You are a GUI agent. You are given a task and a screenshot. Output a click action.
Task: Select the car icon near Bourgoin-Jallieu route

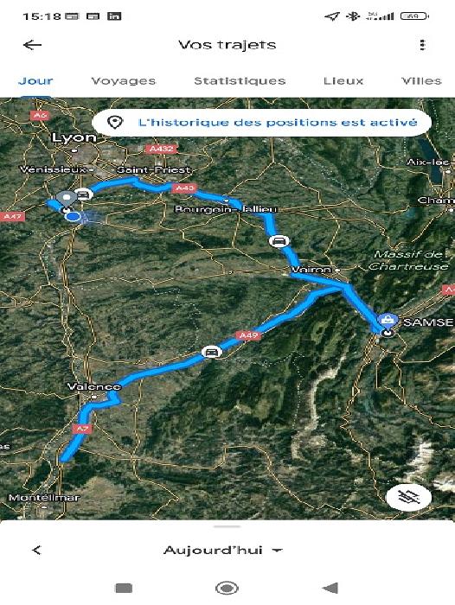pyautogui.click(x=279, y=241)
